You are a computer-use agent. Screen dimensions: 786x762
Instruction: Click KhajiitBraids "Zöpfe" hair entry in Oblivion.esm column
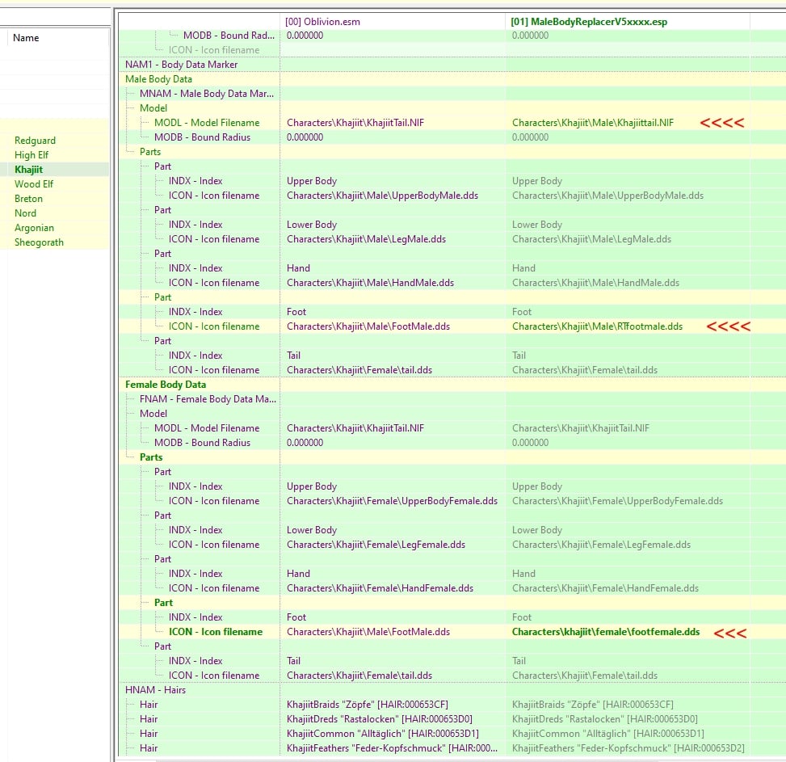[x=368, y=705]
